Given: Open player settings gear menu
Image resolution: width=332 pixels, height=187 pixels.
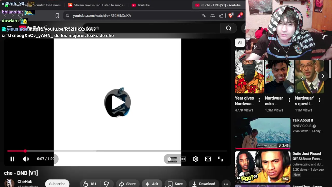Looking at the screenshot, I should coord(196,159).
